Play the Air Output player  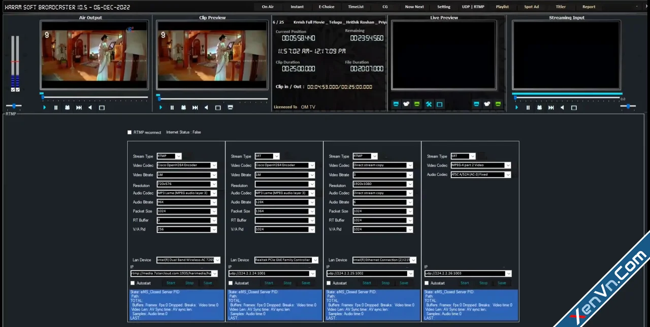tap(45, 107)
